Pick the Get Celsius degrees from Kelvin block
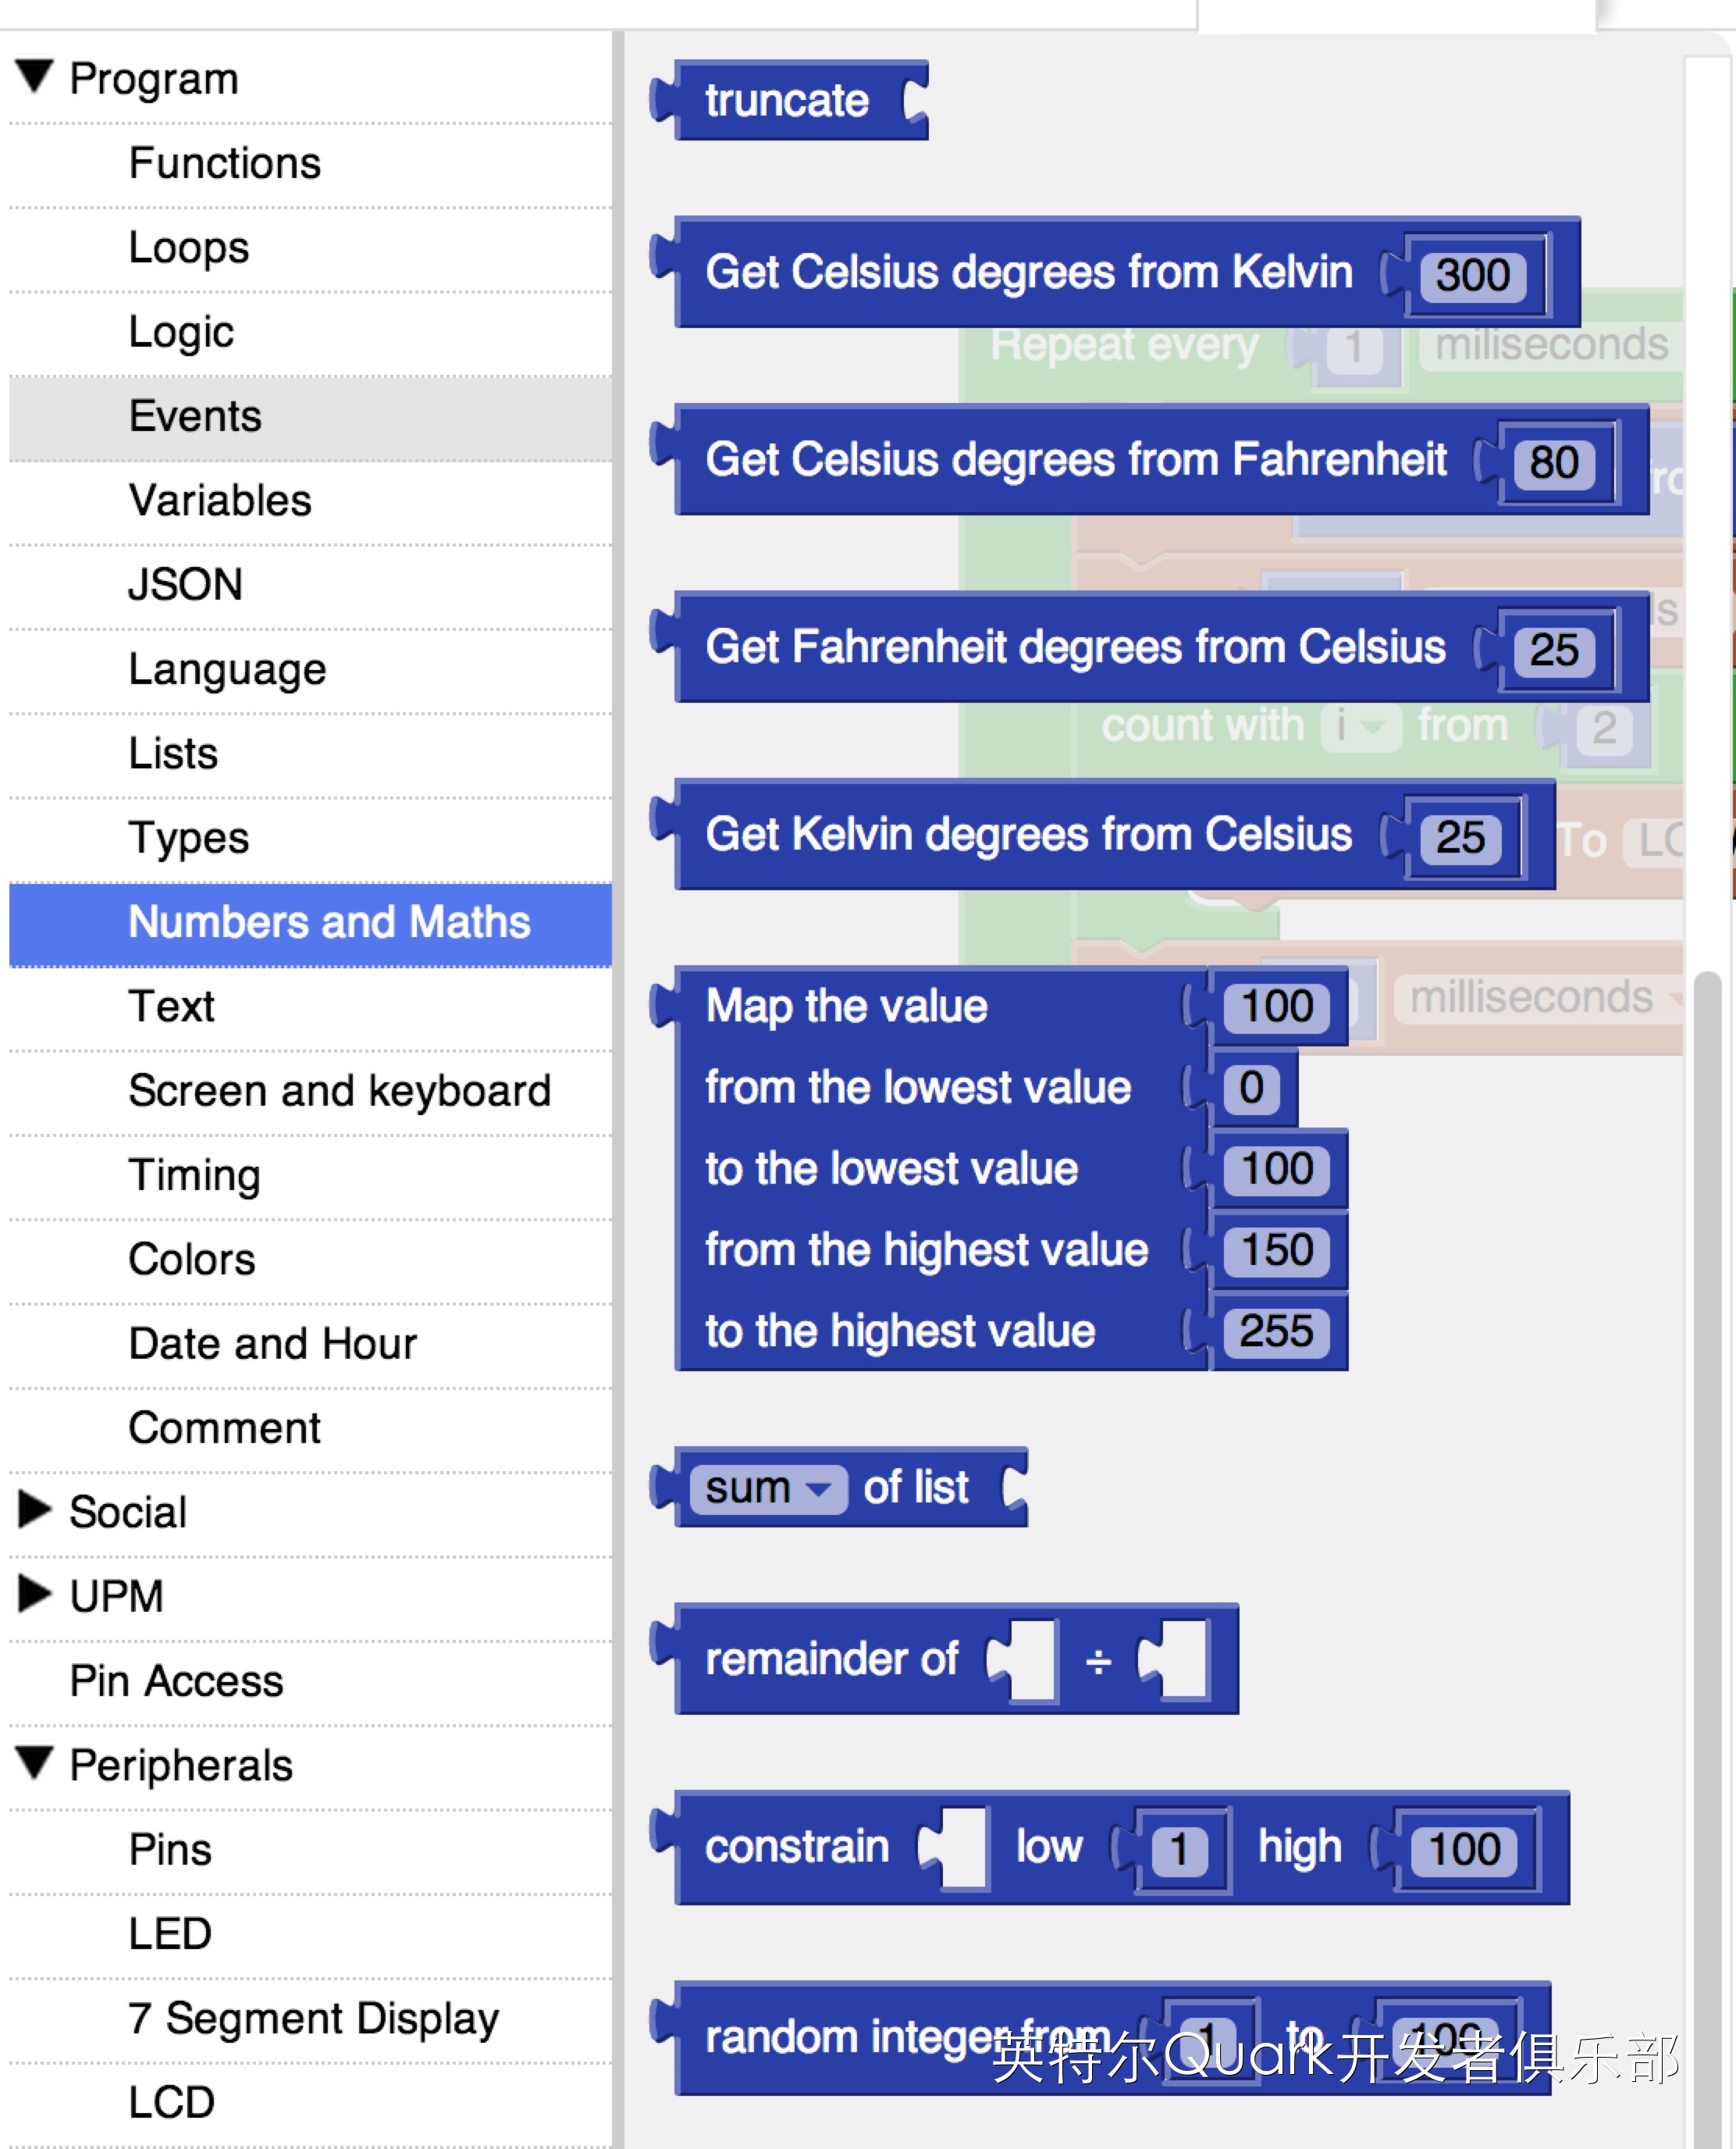 point(1027,273)
